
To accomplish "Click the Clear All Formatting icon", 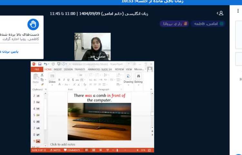I will [85, 85].
